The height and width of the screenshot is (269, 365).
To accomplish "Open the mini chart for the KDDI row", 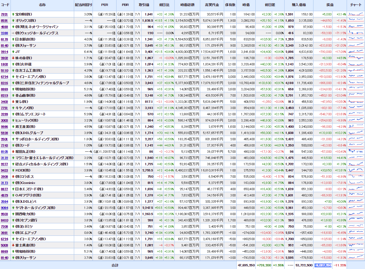I will coord(356,170).
